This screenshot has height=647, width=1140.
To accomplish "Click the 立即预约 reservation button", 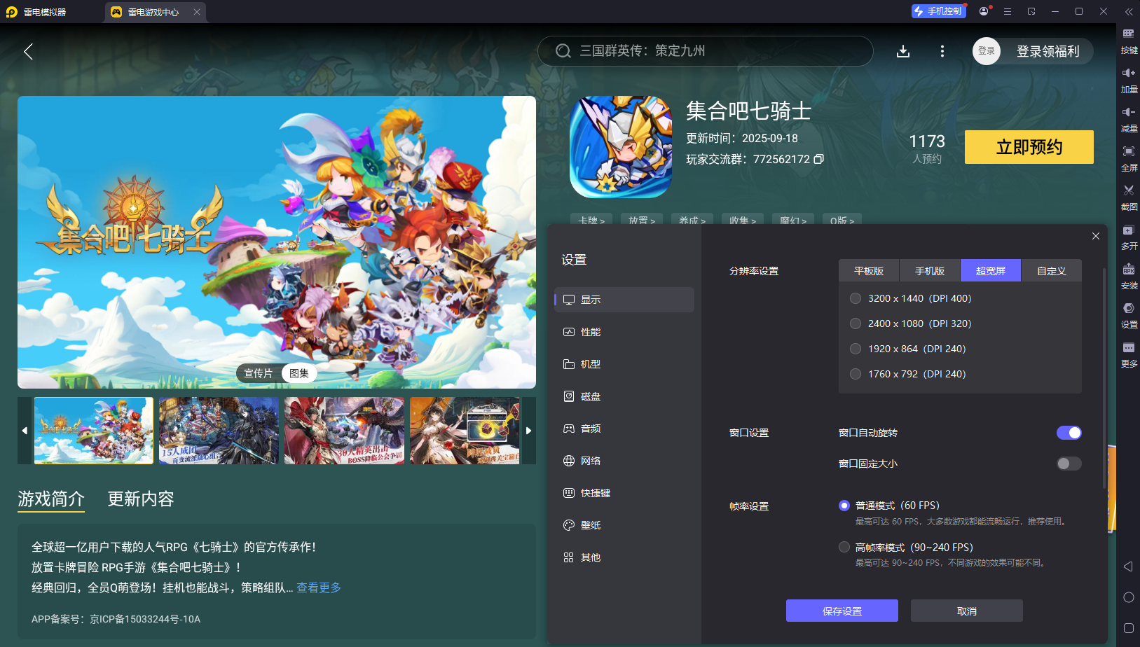I will 1029,147.
